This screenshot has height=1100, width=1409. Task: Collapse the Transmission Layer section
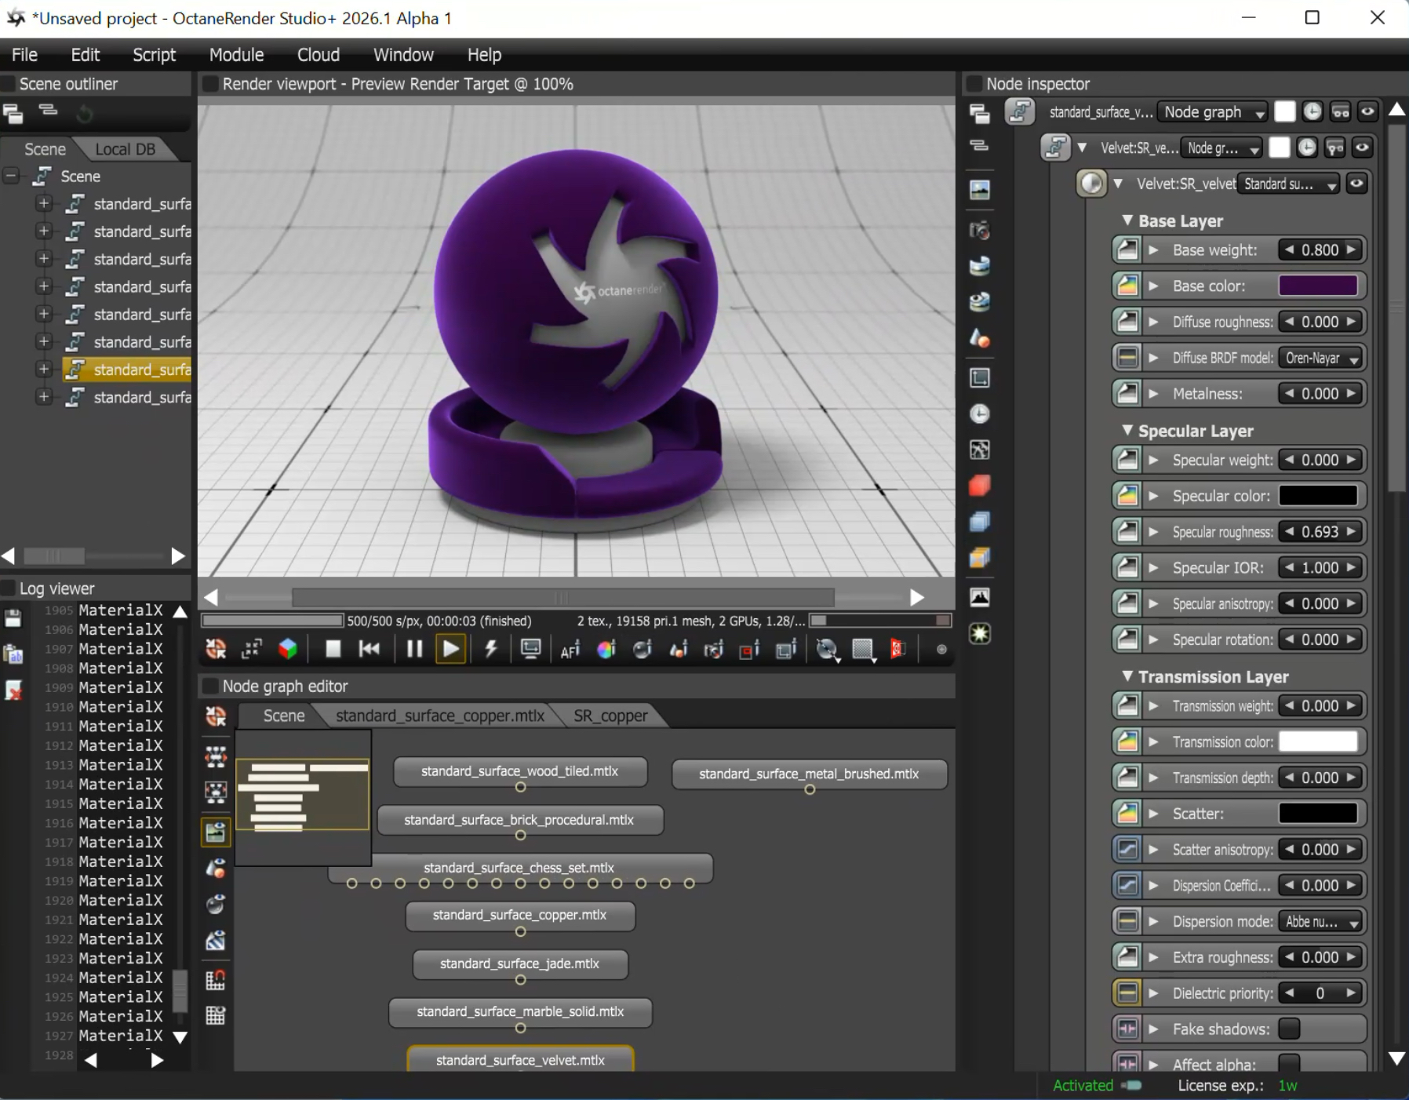(1127, 676)
